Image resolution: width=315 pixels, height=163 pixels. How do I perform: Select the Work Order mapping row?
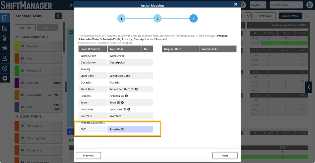[x=116, y=56]
